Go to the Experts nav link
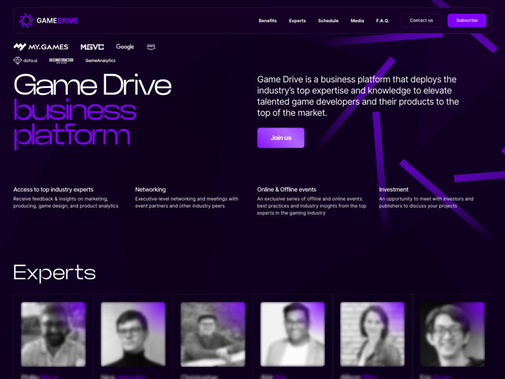 pos(297,21)
